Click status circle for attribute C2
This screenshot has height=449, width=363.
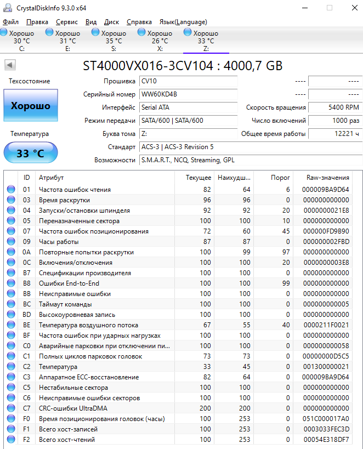coord(11,366)
